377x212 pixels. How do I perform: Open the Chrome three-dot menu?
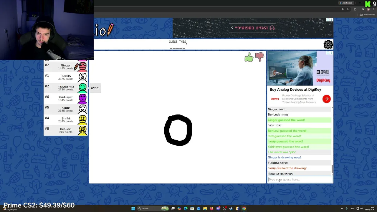point(373,9)
